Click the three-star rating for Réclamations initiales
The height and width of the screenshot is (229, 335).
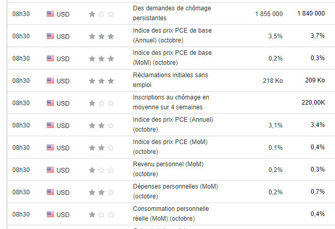click(x=101, y=81)
